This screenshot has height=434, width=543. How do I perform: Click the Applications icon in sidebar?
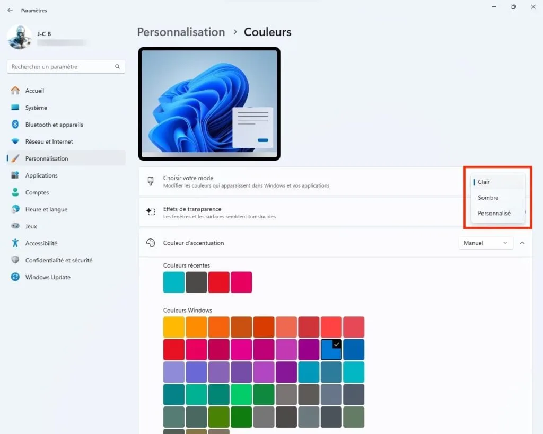coord(15,175)
